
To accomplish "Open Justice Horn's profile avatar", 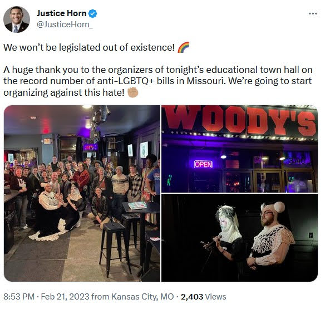I will coord(17,19).
